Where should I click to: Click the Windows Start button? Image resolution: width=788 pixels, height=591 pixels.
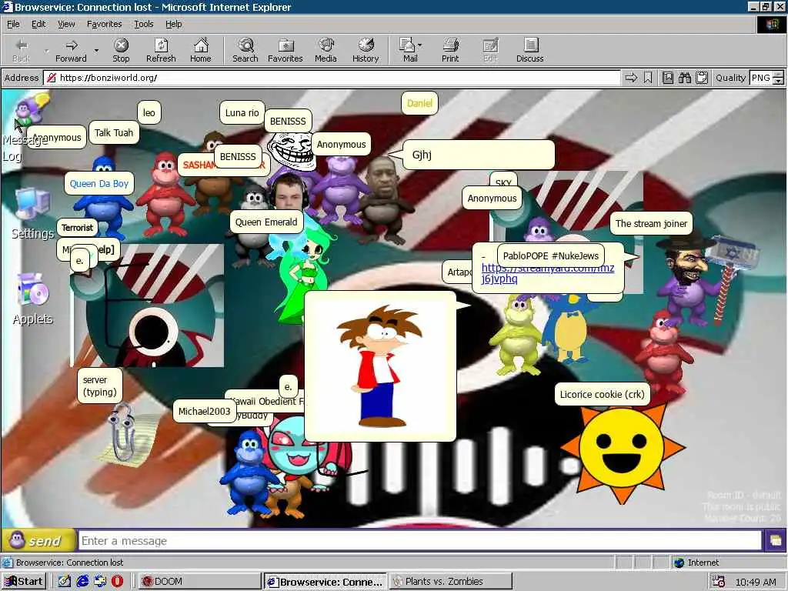[24, 582]
